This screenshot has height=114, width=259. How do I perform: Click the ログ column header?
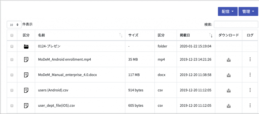250,35
